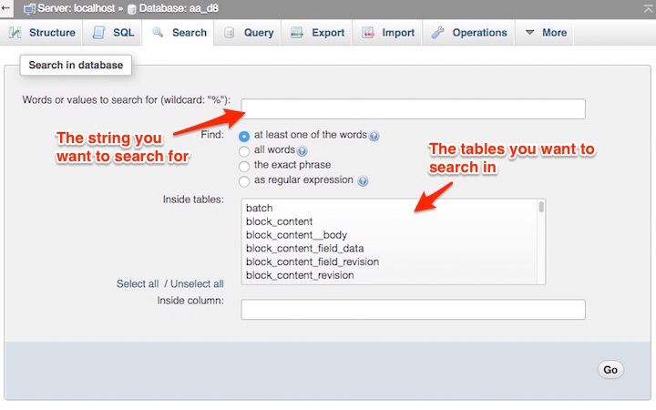Click the Query tab database icon
The height and width of the screenshot is (410, 656).
(229, 33)
